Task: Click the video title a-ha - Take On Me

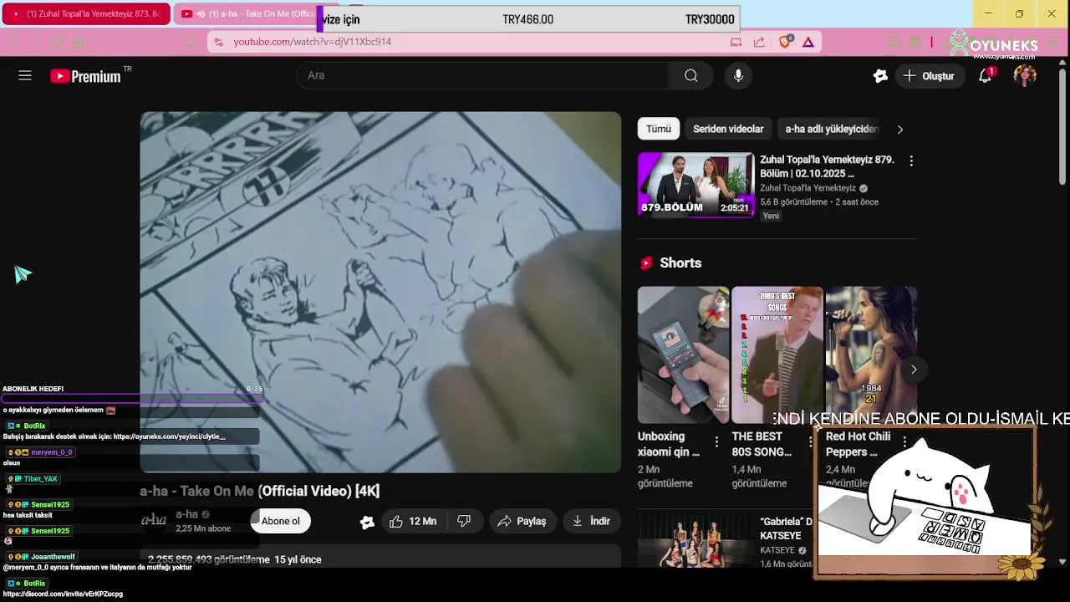Action: (260, 491)
